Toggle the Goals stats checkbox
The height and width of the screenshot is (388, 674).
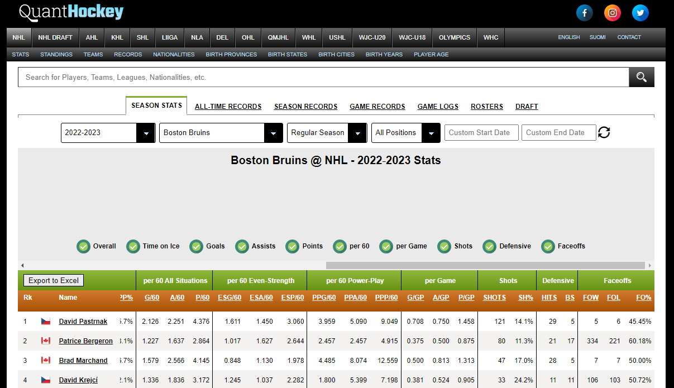point(196,246)
